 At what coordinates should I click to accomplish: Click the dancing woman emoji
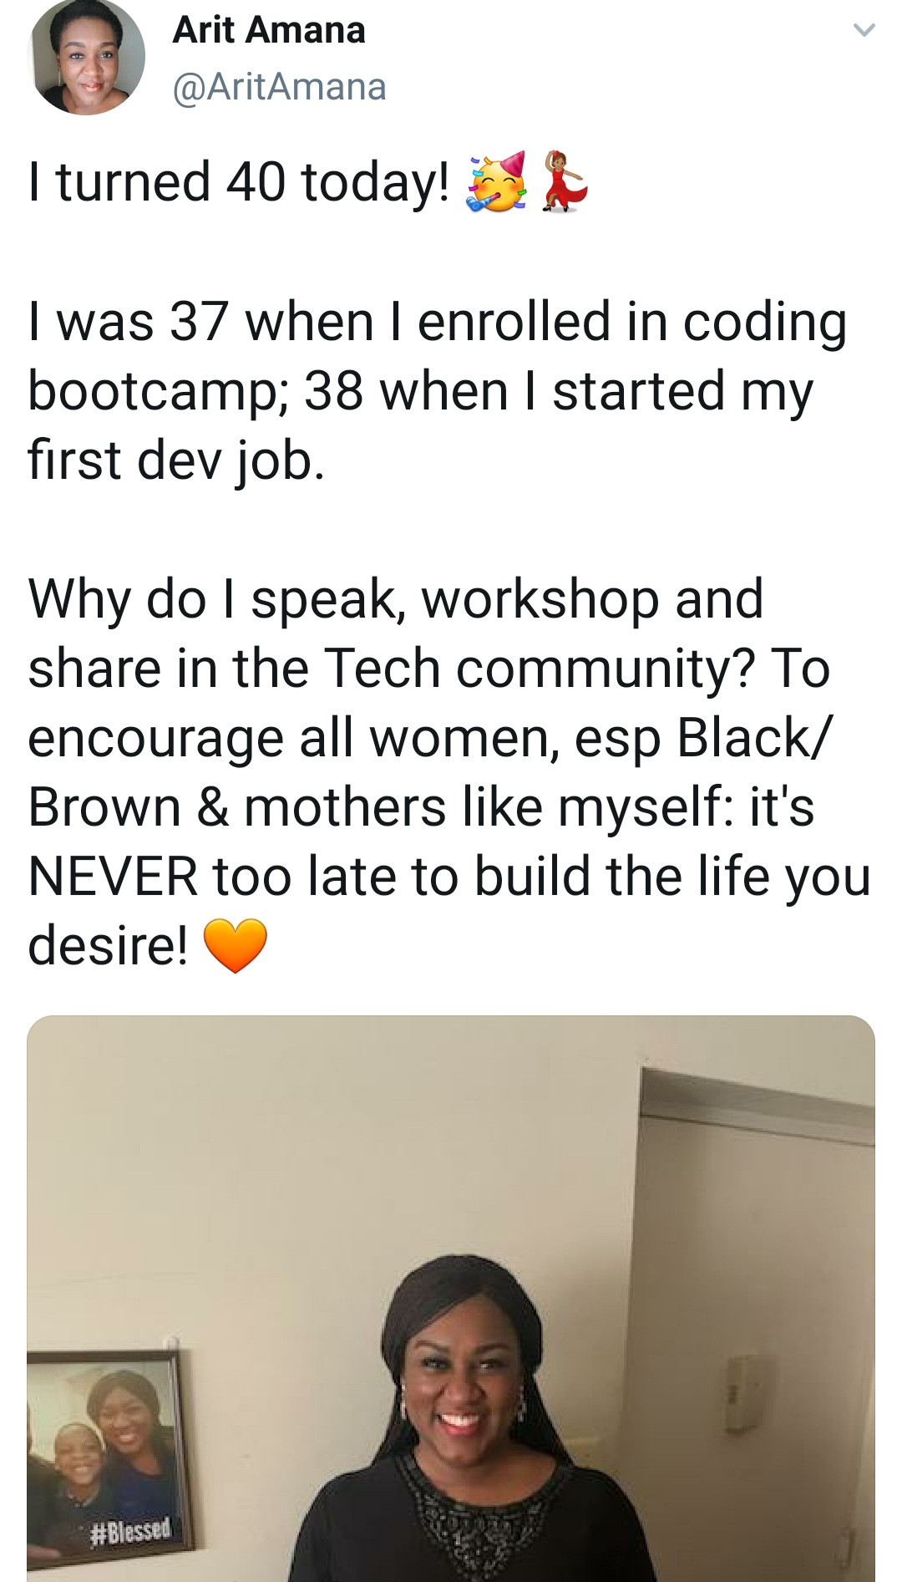565,182
